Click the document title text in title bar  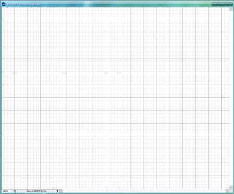23,4
